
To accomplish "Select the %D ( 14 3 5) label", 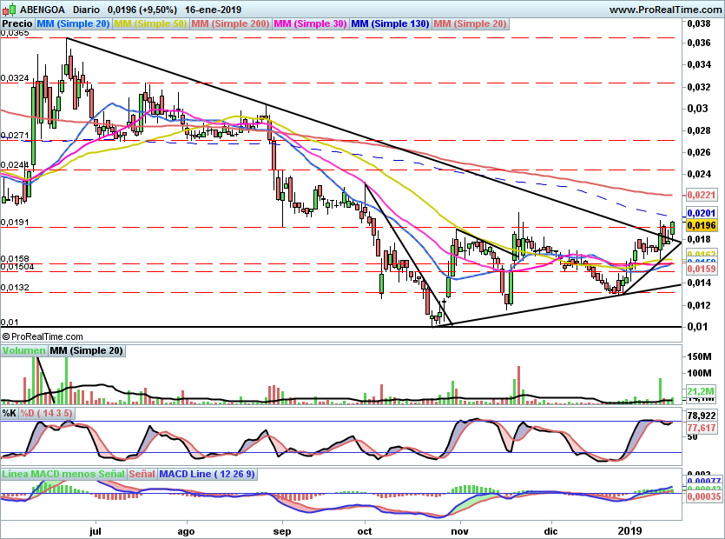I will point(46,413).
